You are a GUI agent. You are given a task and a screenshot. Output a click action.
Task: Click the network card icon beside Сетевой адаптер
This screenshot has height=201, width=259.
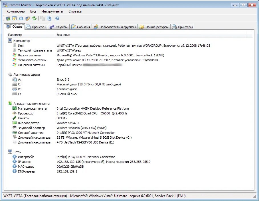click(x=15, y=133)
